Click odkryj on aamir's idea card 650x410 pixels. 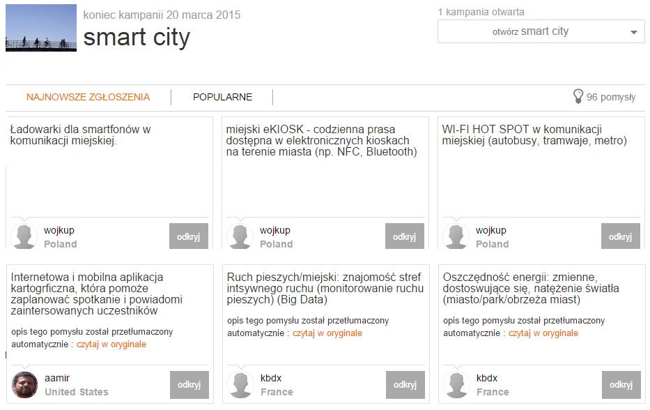tap(189, 385)
